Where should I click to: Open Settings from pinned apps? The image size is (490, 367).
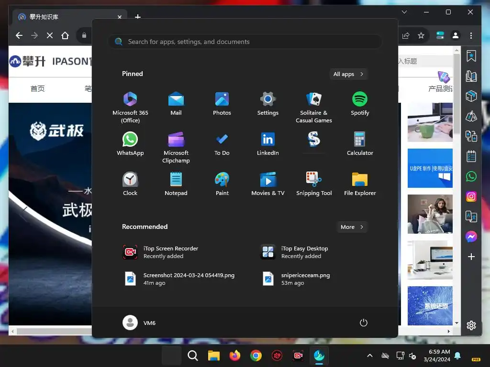coord(268,104)
